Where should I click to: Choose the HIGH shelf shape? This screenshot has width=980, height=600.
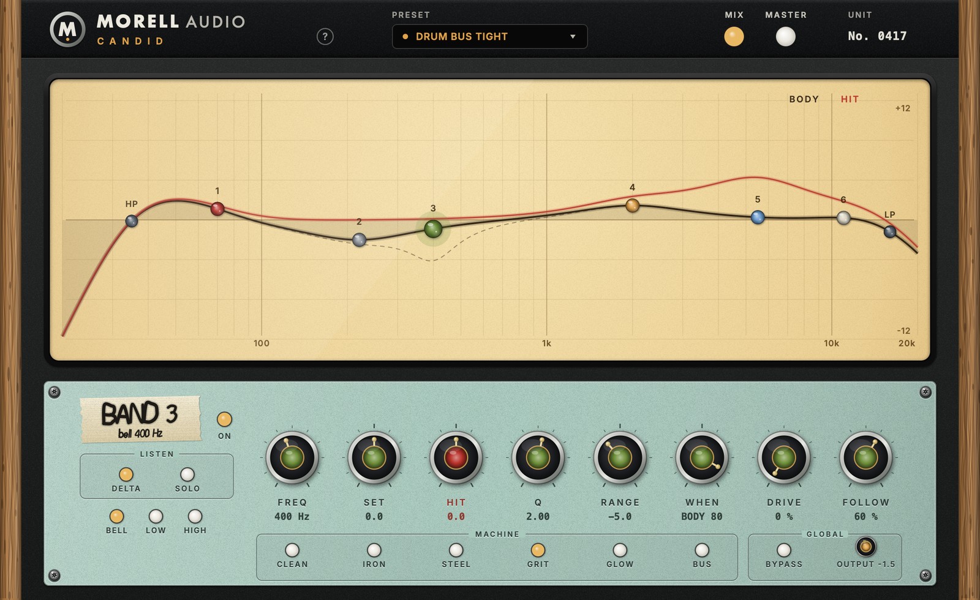195,516
